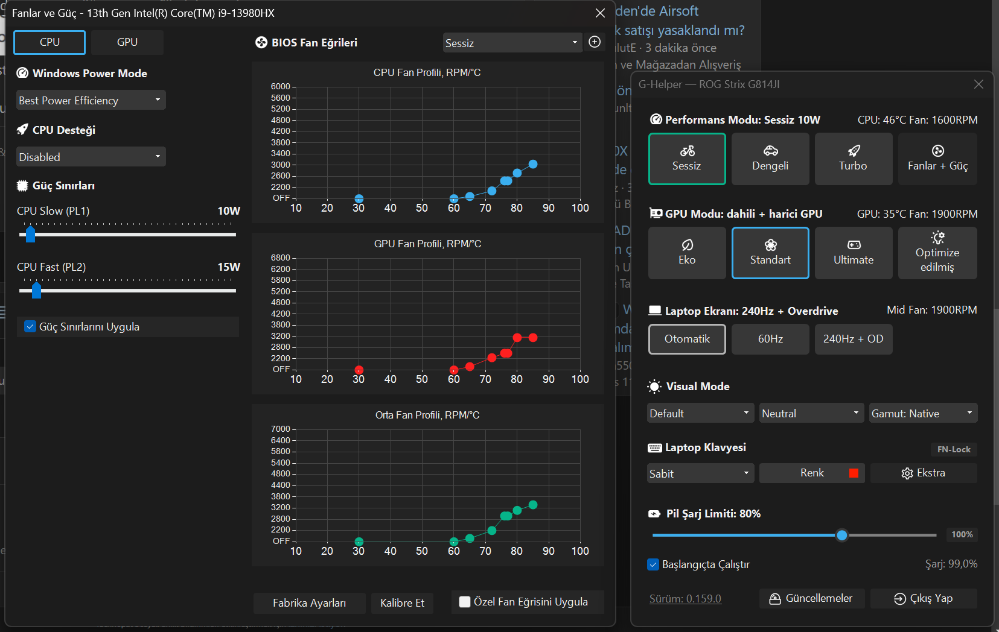Viewport: 999px width, 632px height.
Task: Open the Fanlar + Güç settings button
Action: point(937,159)
